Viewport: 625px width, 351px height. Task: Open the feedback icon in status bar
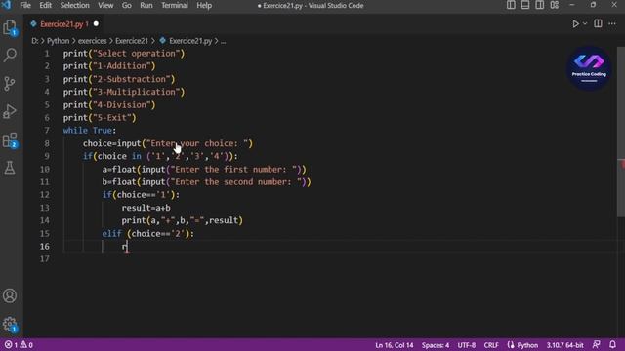click(597, 344)
